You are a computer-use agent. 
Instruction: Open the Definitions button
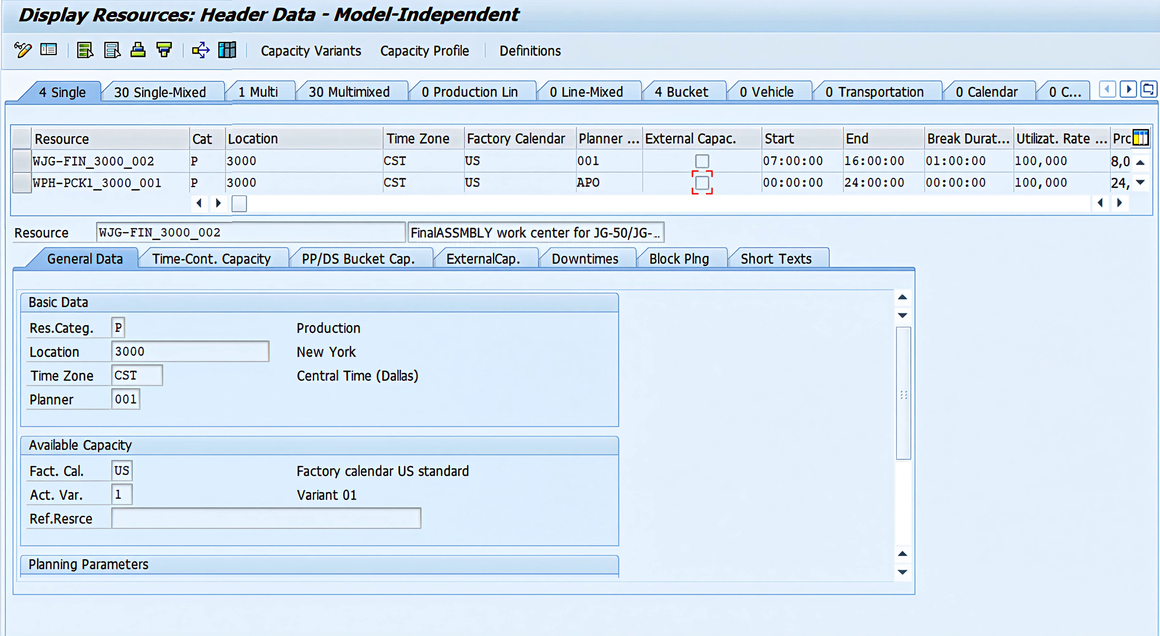point(530,51)
